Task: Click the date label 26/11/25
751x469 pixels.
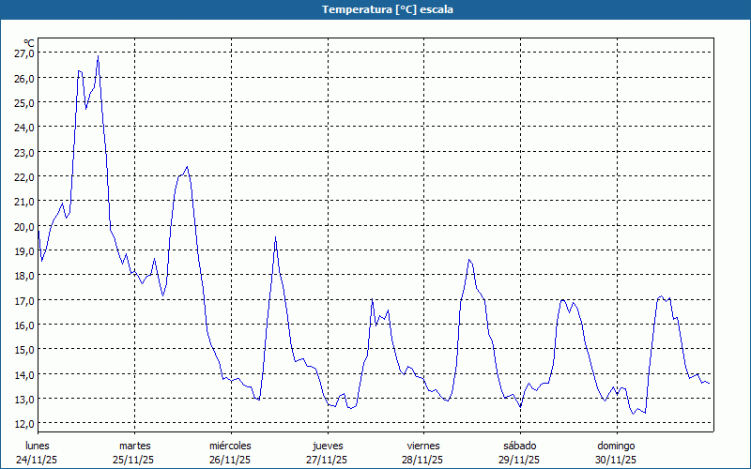Action: 230,460
